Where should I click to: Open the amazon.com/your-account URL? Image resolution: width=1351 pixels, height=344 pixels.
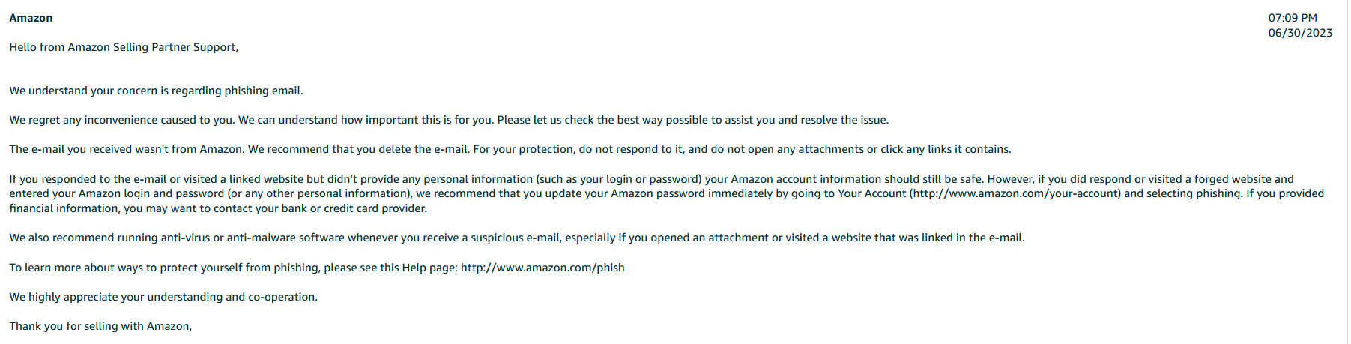click(x=1015, y=193)
